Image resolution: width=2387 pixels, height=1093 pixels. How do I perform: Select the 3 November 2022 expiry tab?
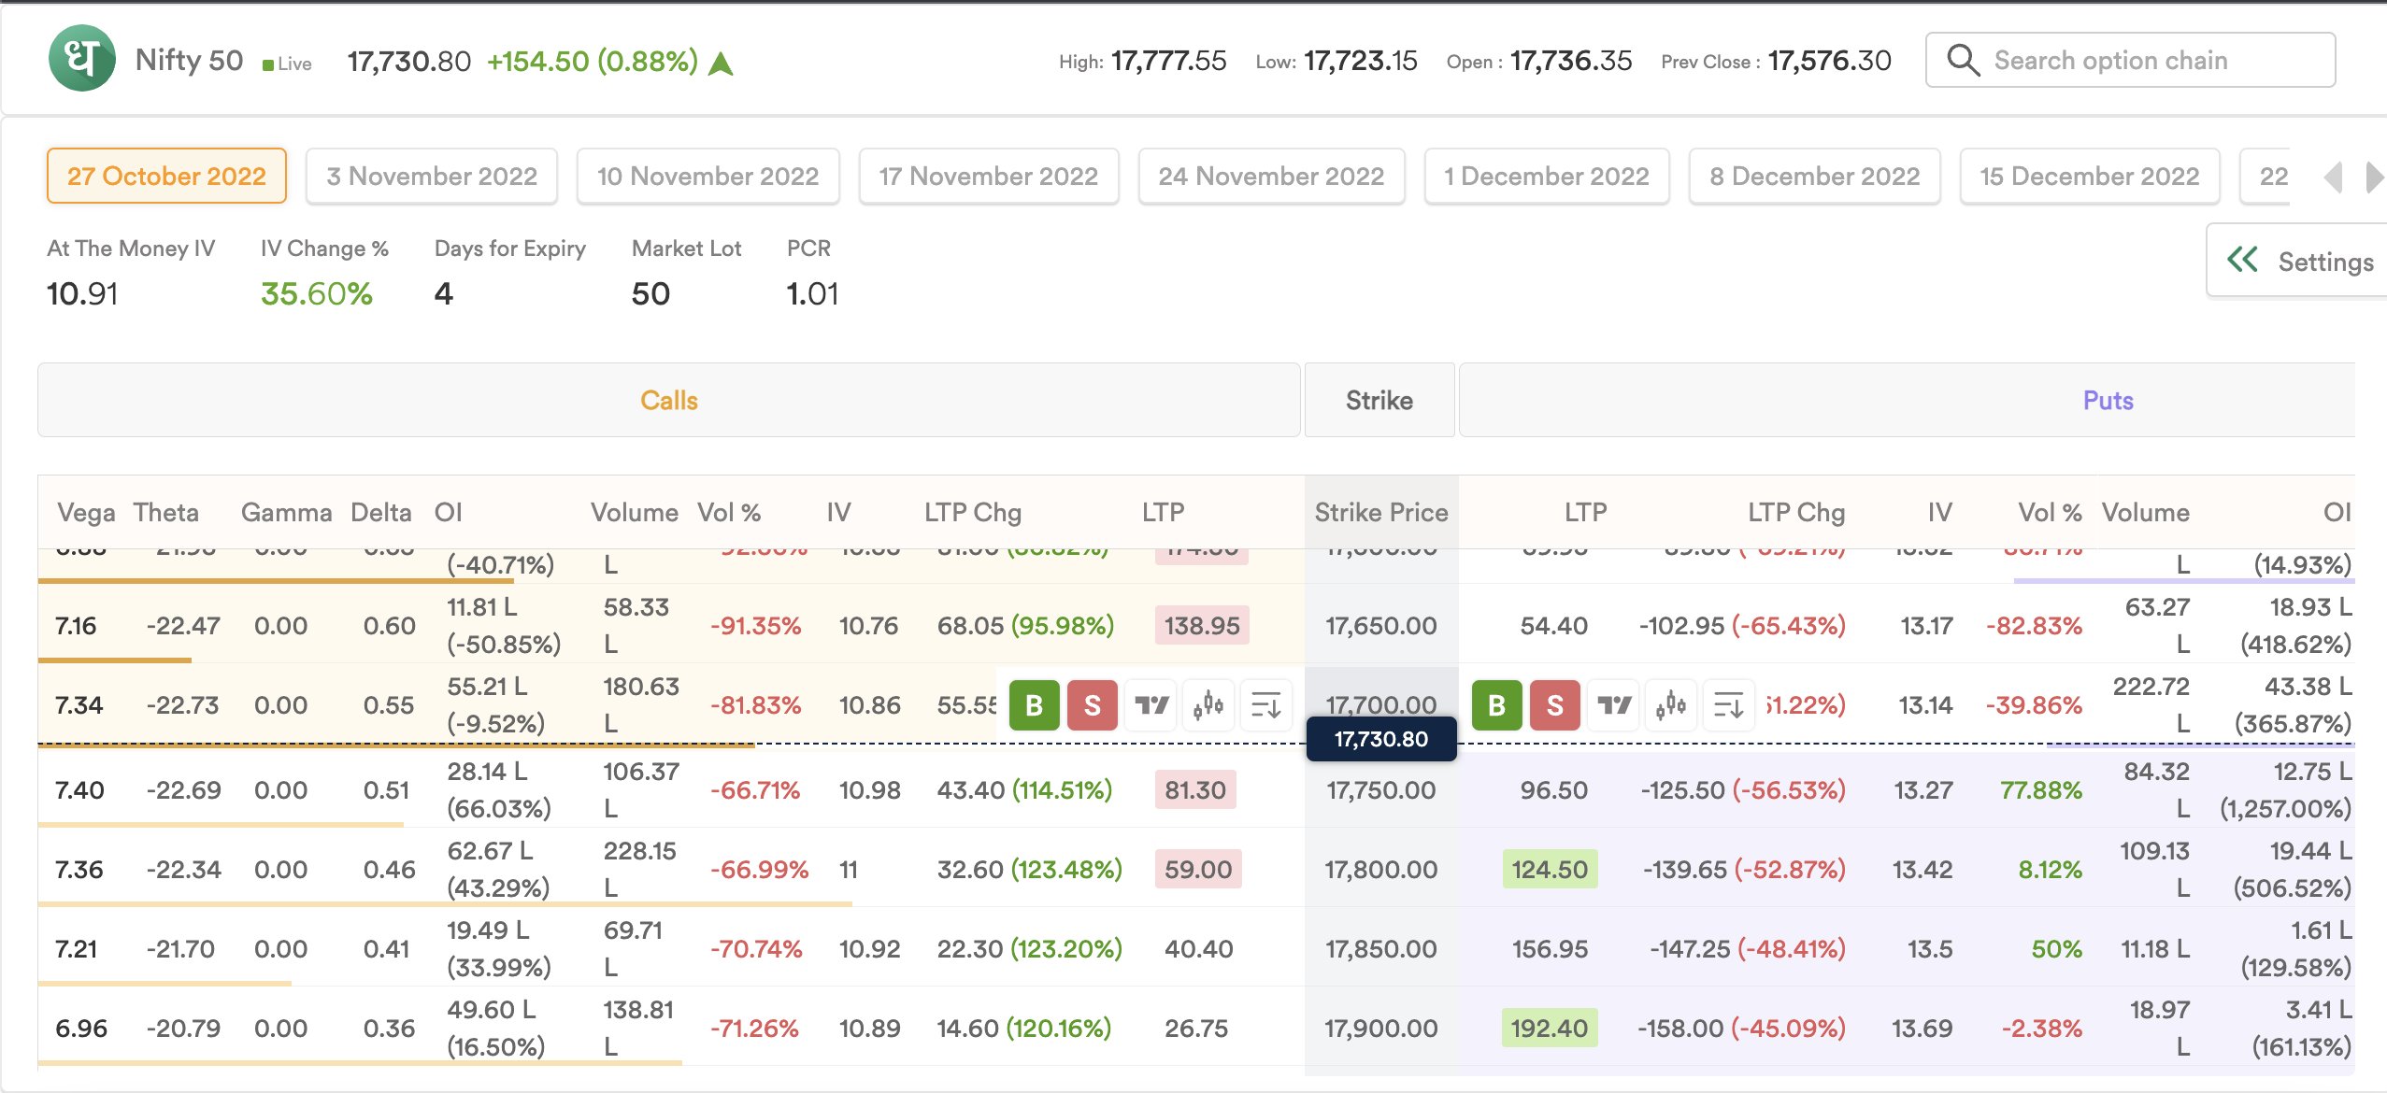point(432,176)
